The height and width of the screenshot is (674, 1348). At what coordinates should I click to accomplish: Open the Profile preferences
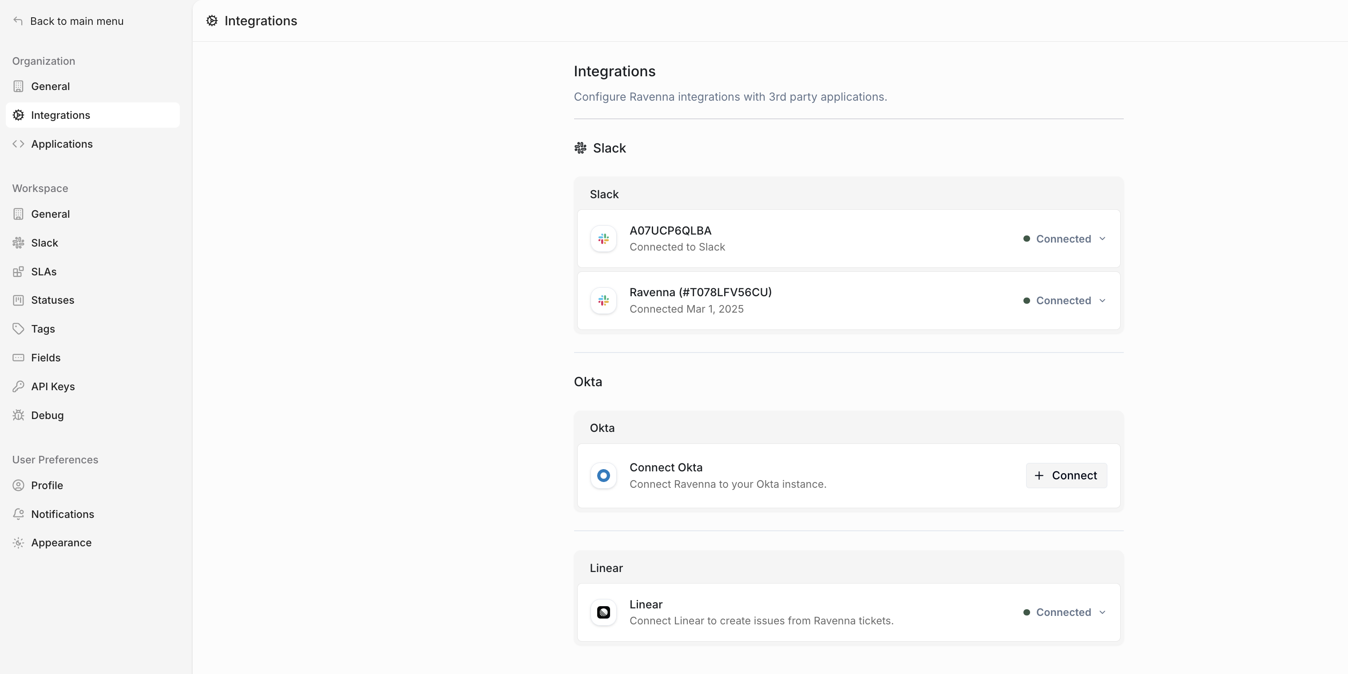(x=93, y=485)
